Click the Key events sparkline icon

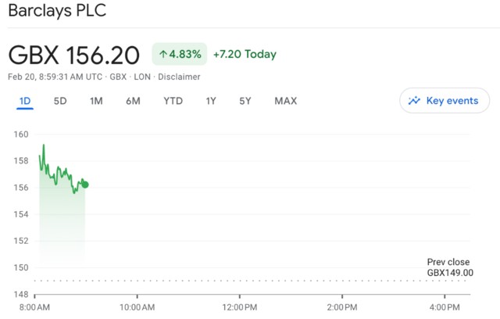click(414, 101)
